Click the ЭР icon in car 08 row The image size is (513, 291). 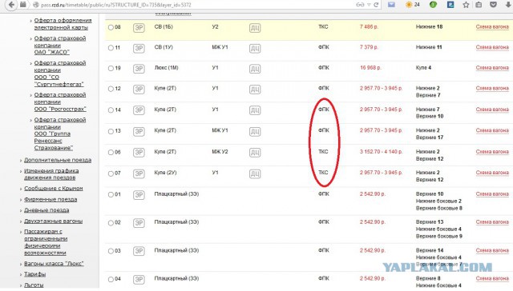click(x=139, y=28)
